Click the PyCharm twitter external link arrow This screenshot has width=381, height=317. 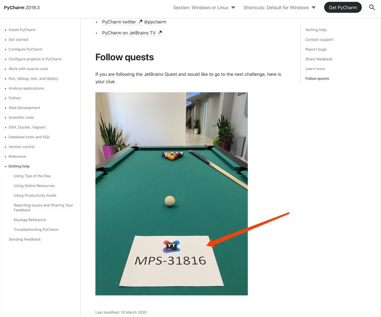(x=140, y=22)
